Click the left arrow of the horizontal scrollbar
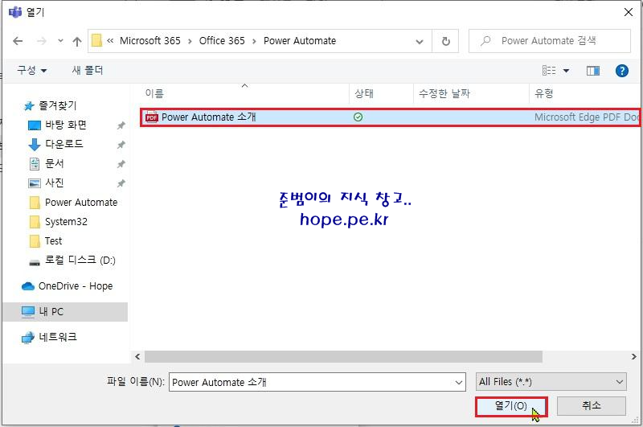 pyautogui.click(x=137, y=357)
